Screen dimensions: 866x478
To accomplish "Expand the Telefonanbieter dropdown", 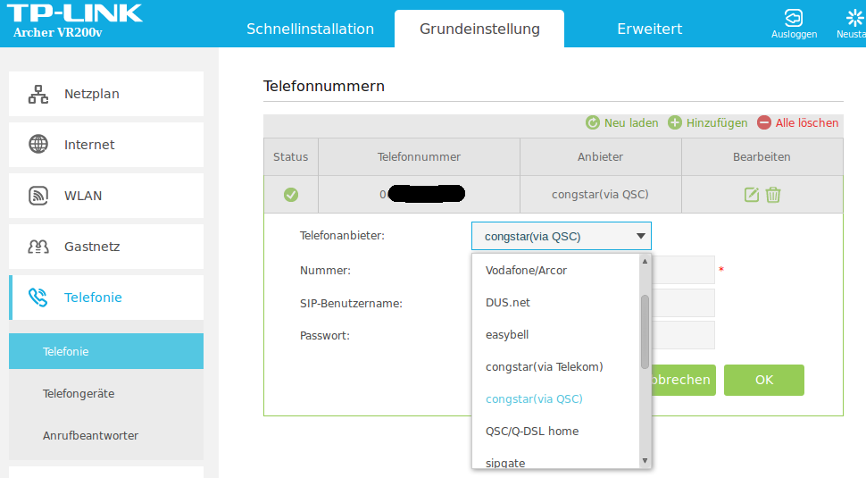I will [561, 236].
